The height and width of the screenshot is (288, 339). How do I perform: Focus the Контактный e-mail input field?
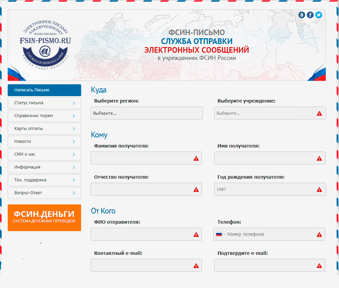(146, 265)
